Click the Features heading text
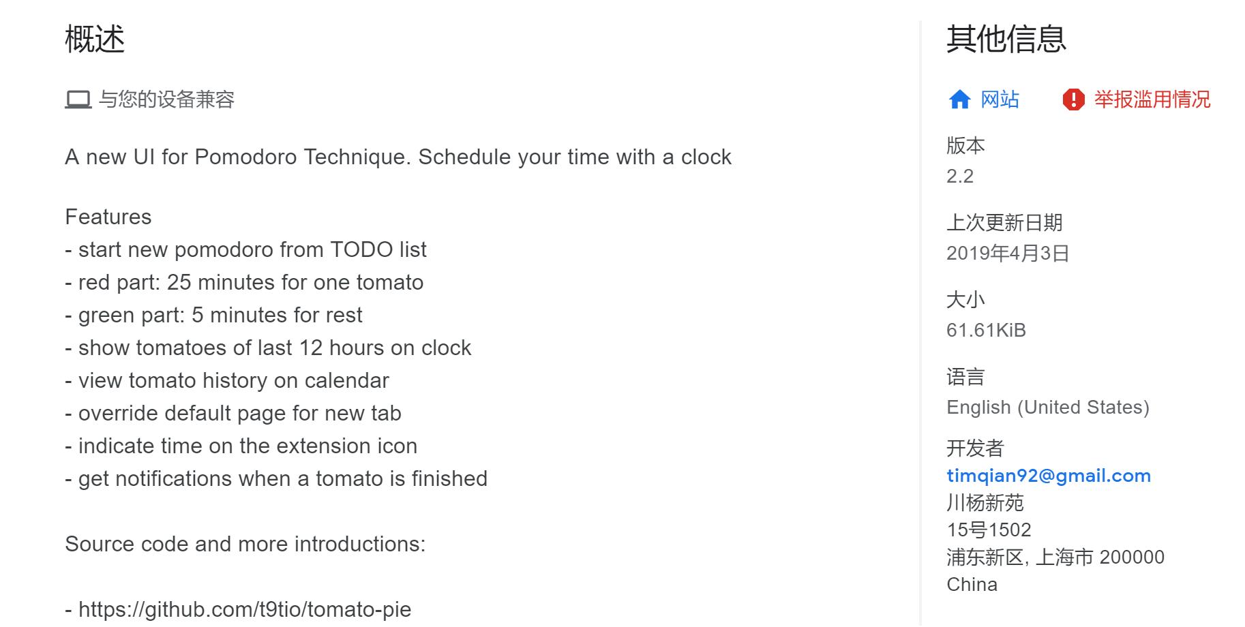Viewport: 1245px width, 627px height. [x=108, y=217]
